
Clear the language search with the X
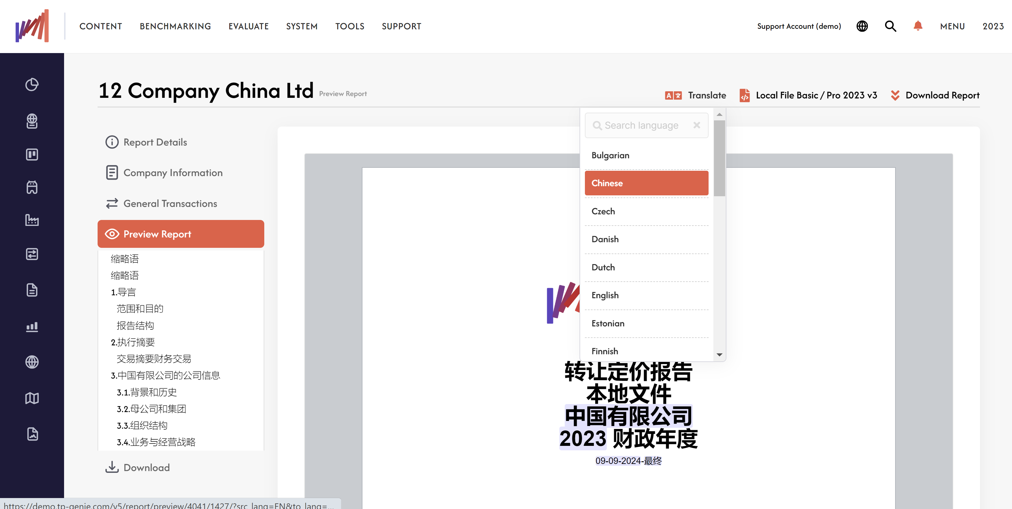(696, 125)
